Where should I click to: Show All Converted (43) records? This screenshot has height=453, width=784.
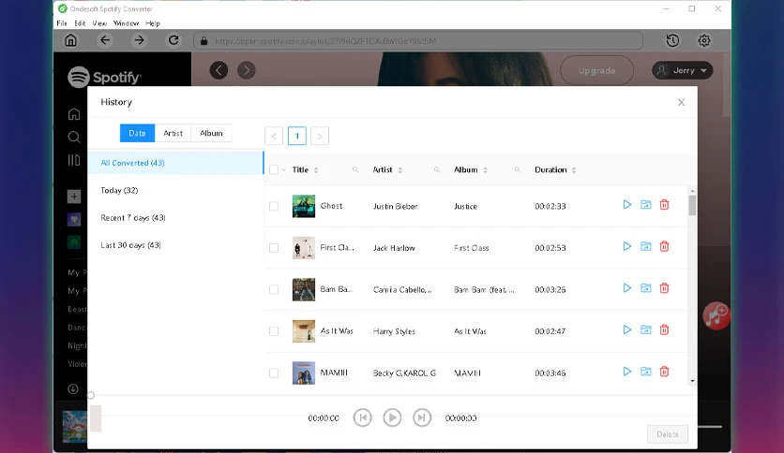coord(175,163)
